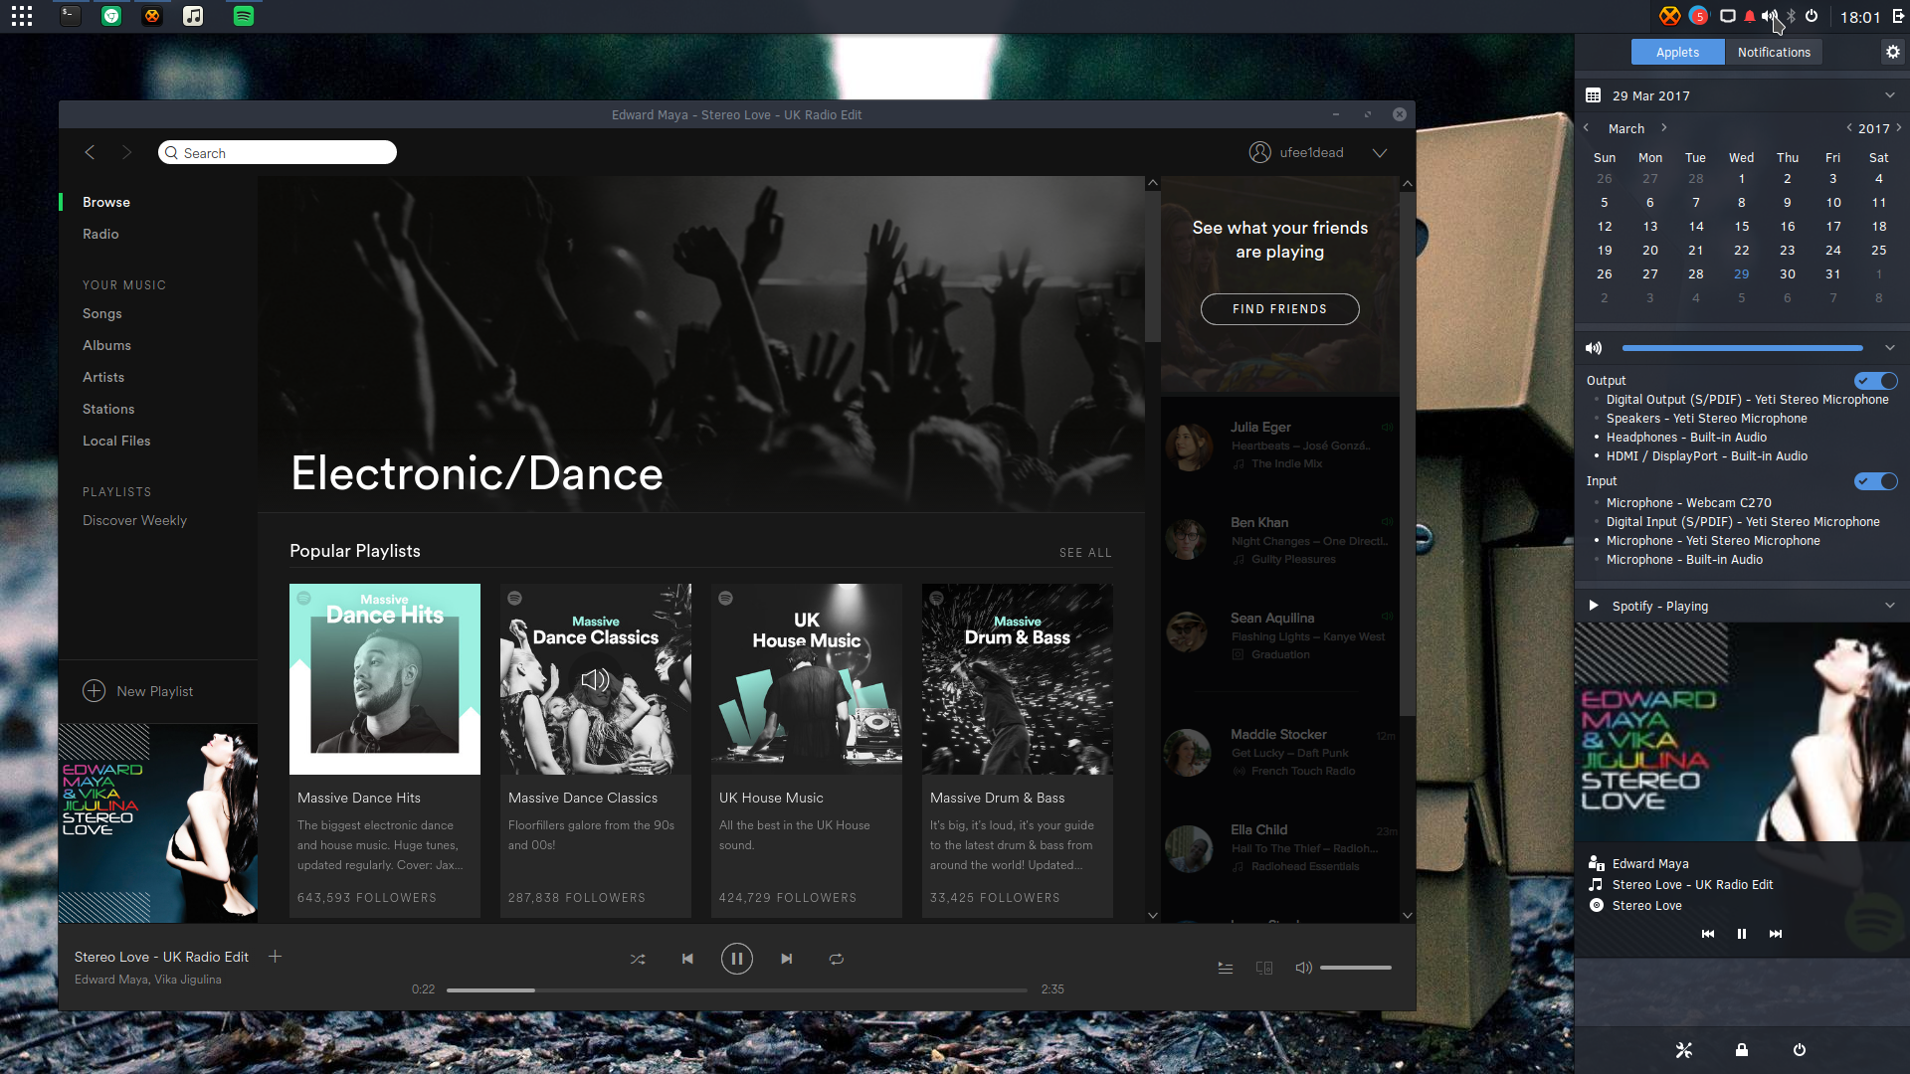
Task: Select Digital Output (S/PDIF) Yeti output device
Action: point(1747,400)
